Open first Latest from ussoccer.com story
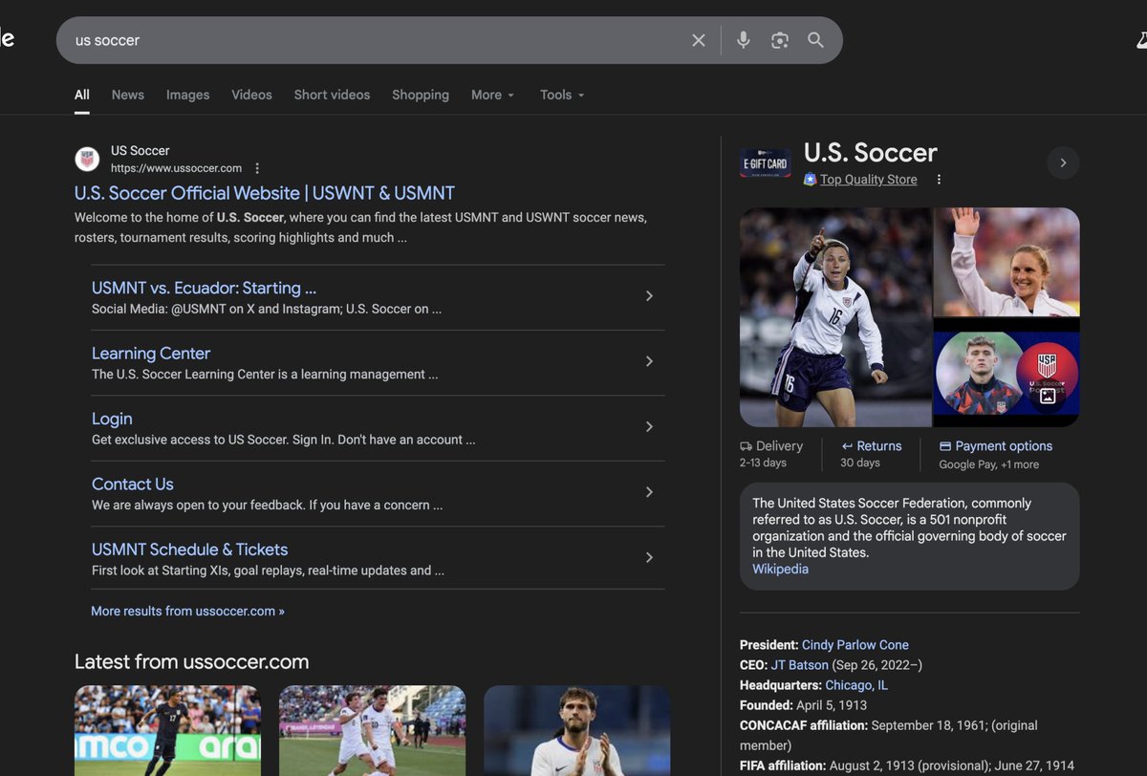Viewport: 1147px width, 776px height. coord(167,730)
